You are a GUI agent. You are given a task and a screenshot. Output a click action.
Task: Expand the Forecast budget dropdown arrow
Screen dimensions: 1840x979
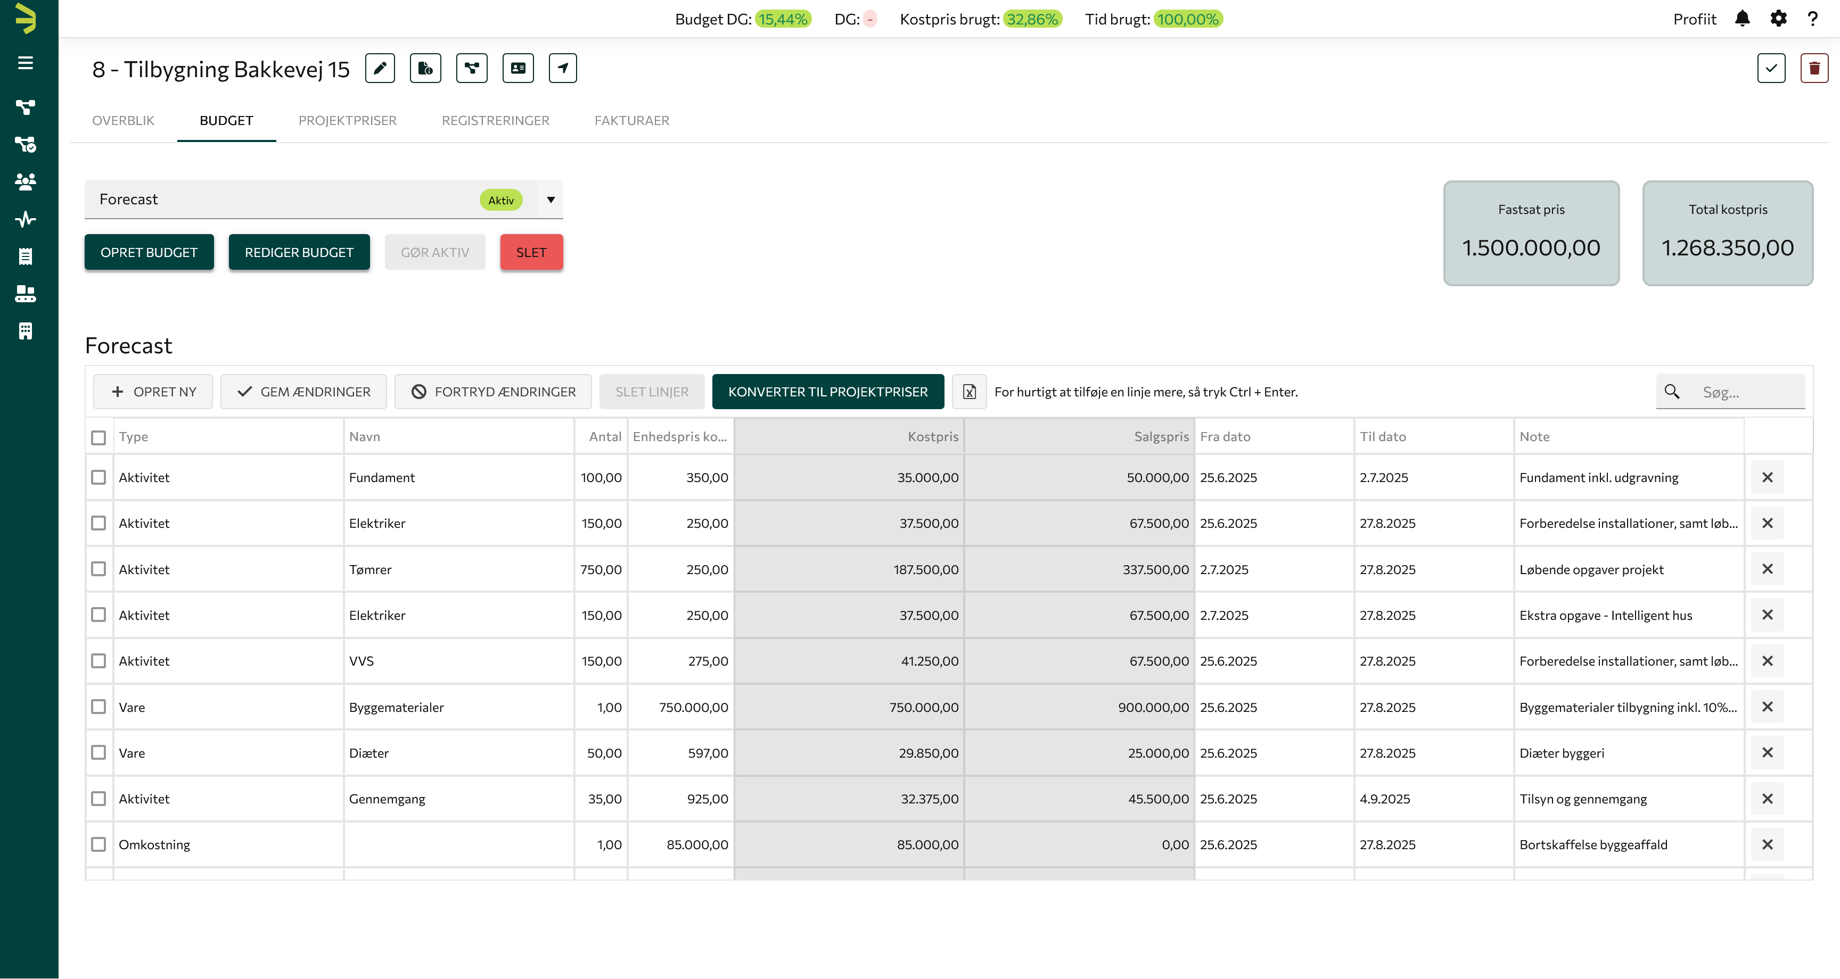click(551, 200)
